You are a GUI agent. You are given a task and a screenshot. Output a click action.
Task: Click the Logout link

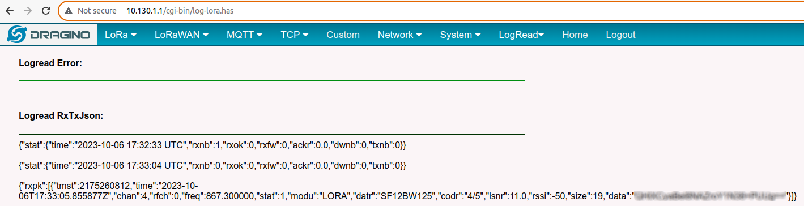[620, 35]
